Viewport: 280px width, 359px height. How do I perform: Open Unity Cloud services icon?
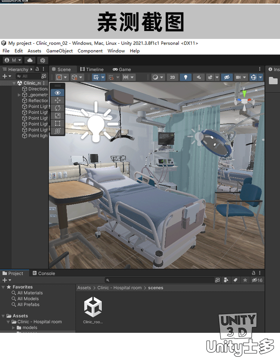pos(30,60)
